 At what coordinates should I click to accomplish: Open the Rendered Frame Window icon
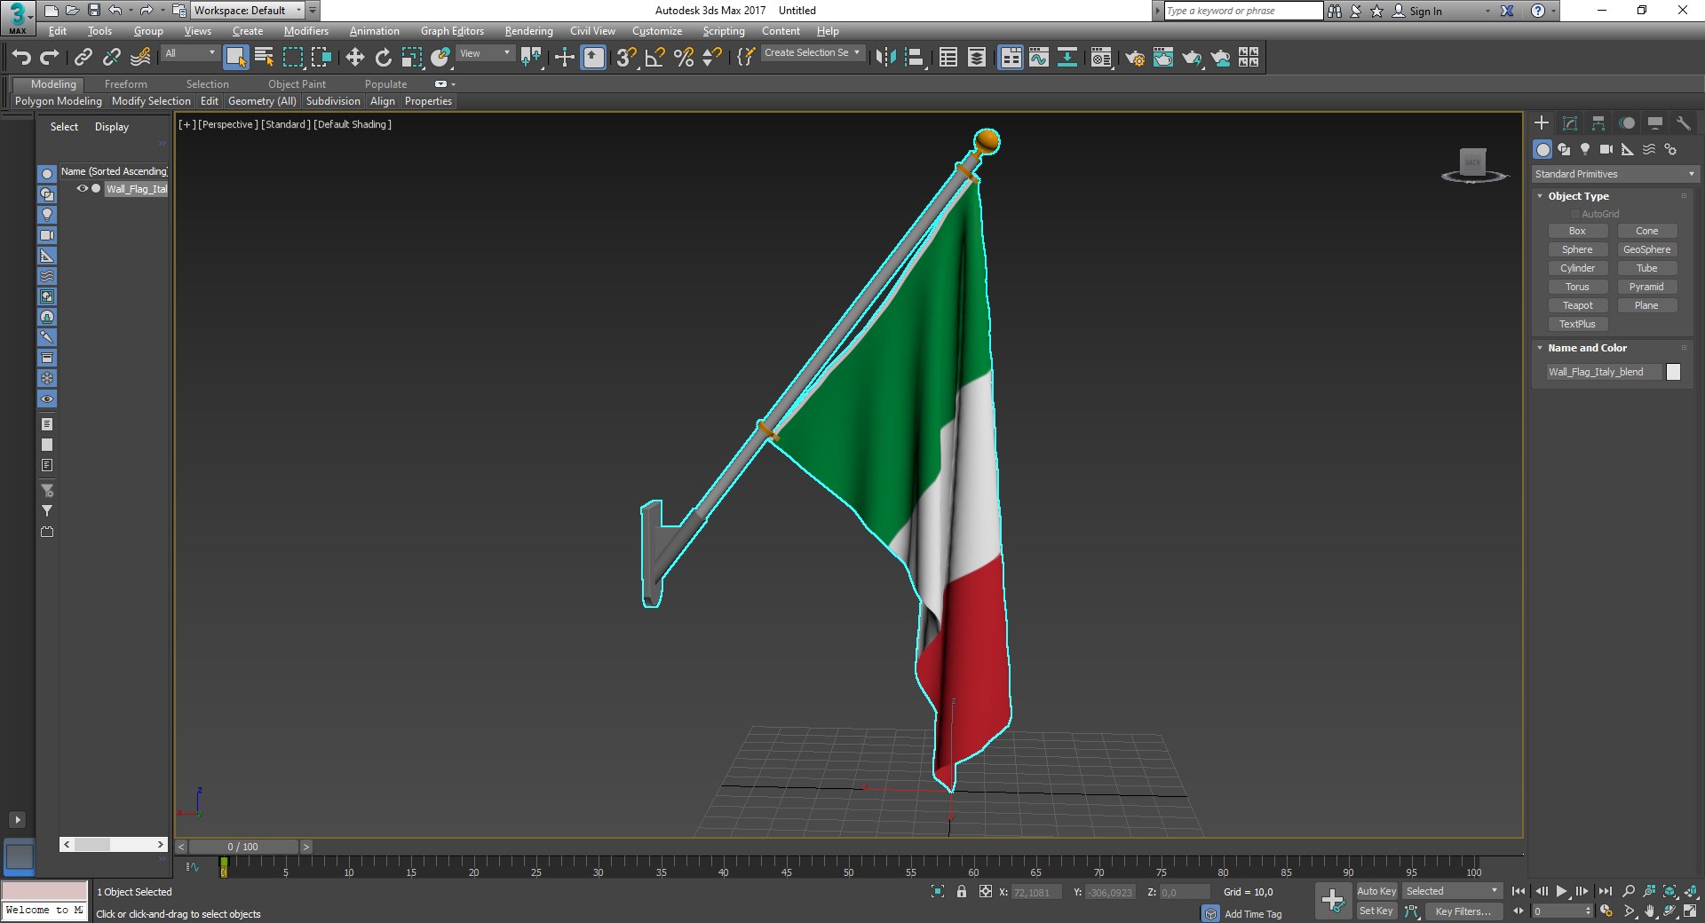click(x=1163, y=58)
